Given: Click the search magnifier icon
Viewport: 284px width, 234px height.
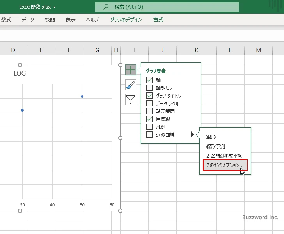Looking at the screenshot, I should click(x=106, y=7).
